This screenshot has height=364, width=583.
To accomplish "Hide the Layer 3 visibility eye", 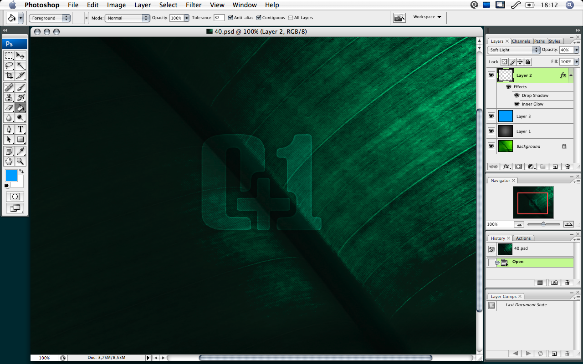I will (x=491, y=116).
